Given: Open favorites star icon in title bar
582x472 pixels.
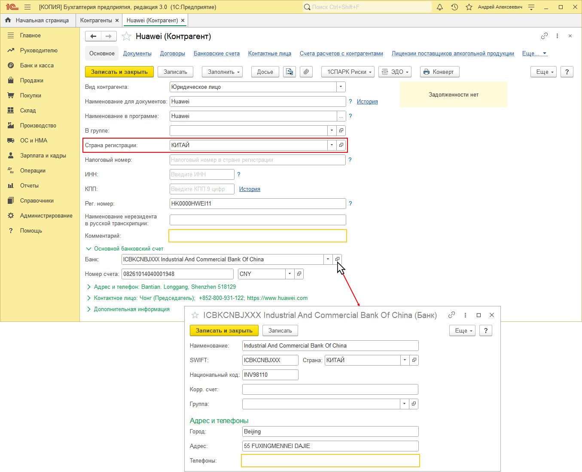Looking at the screenshot, I should [469, 7].
